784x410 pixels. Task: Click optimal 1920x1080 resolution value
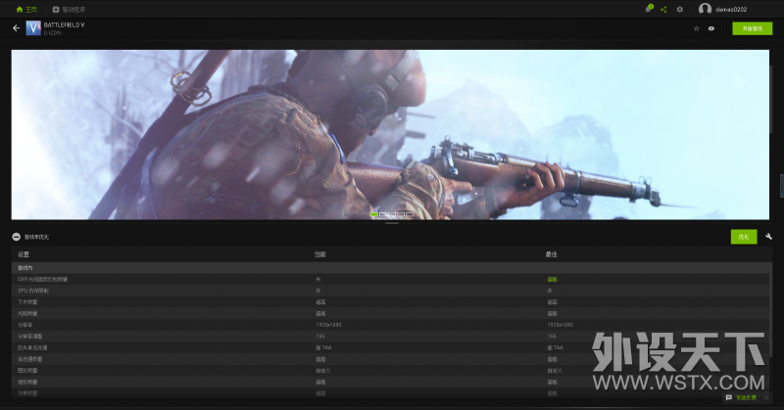560,325
